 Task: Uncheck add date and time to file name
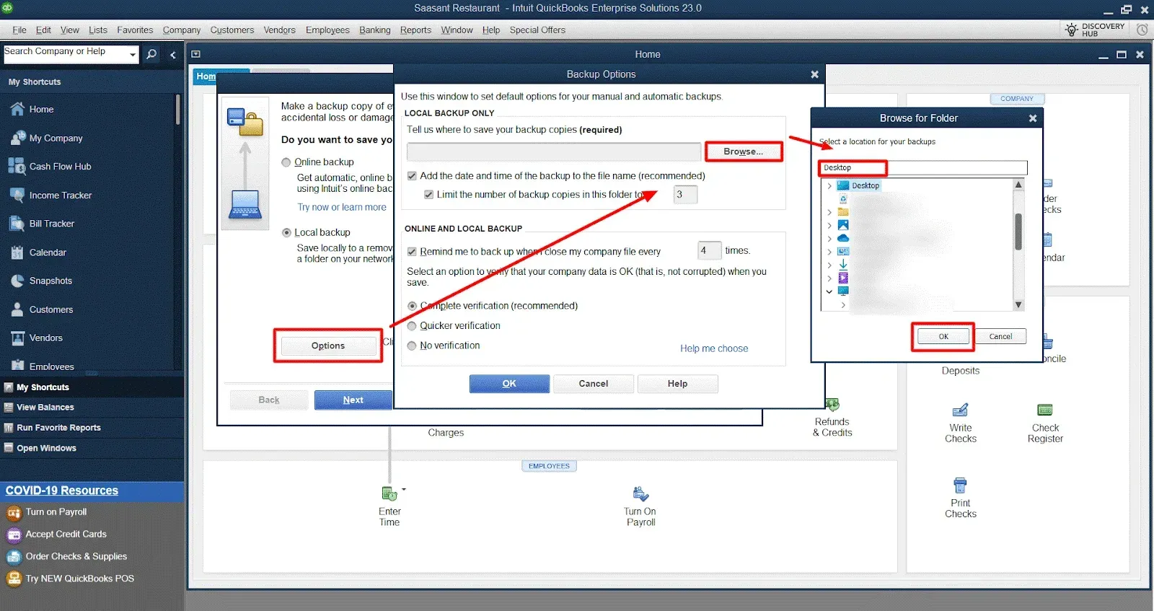pyautogui.click(x=412, y=176)
